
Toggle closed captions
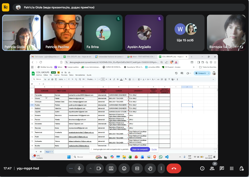coord(137,168)
